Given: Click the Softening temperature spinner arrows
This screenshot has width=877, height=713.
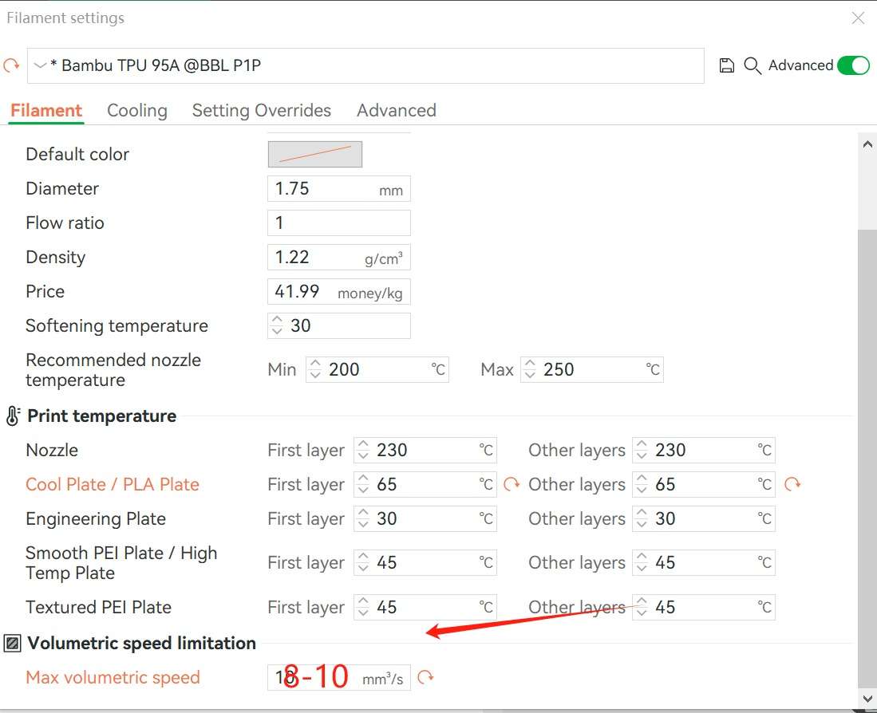Looking at the screenshot, I should (277, 325).
